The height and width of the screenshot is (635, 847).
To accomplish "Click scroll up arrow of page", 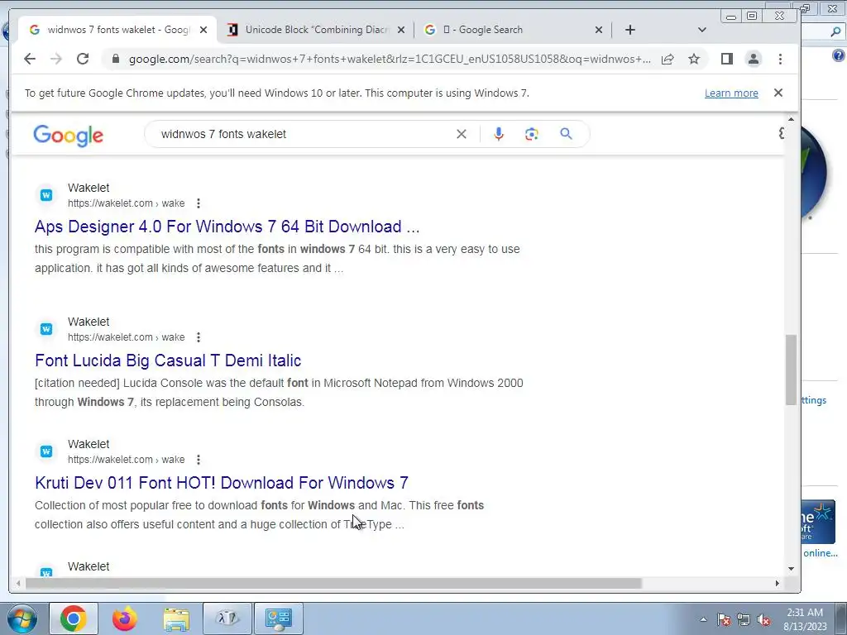I will click(x=791, y=119).
